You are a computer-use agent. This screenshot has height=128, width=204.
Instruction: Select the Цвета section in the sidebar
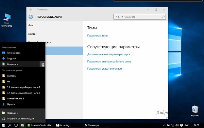click(55, 34)
